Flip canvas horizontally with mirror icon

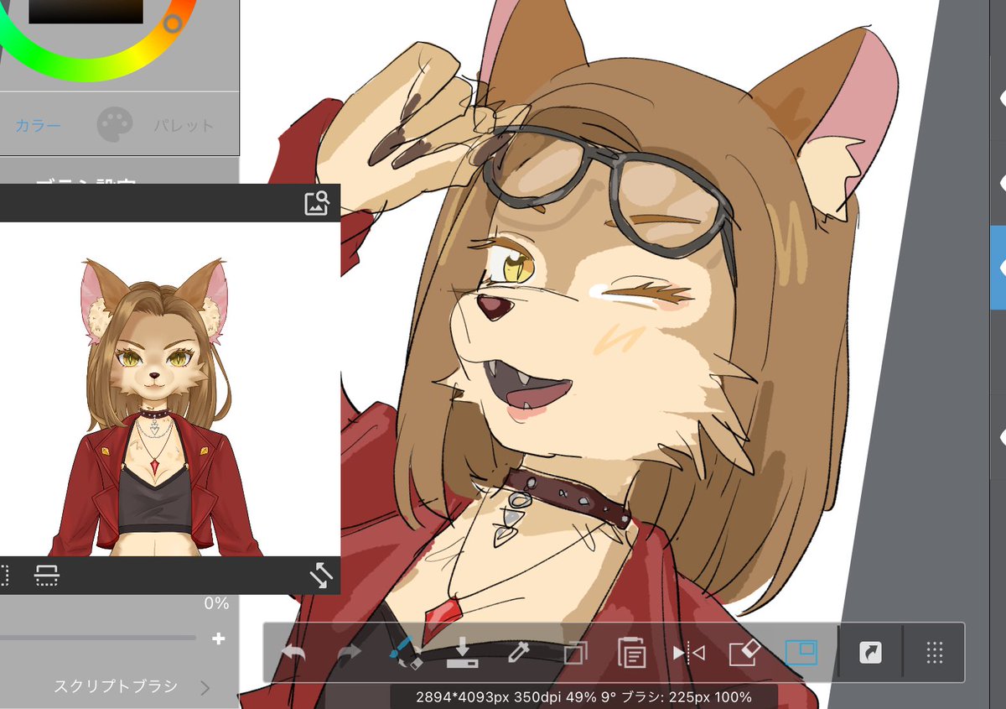click(x=688, y=652)
